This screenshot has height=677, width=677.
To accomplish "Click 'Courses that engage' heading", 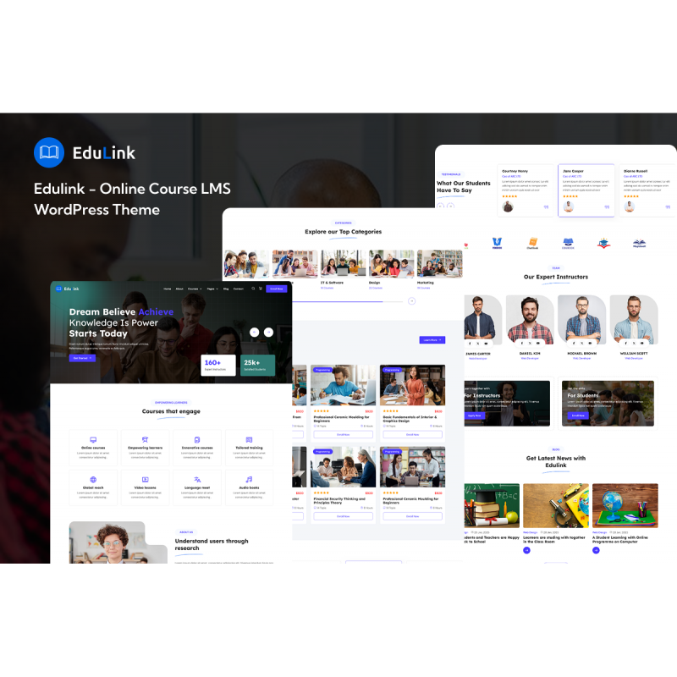I will coord(171,411).
